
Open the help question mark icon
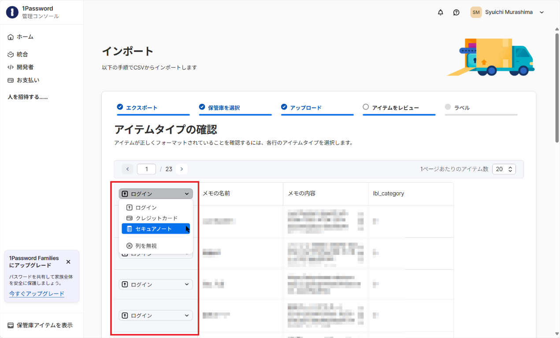coord(456,12)
